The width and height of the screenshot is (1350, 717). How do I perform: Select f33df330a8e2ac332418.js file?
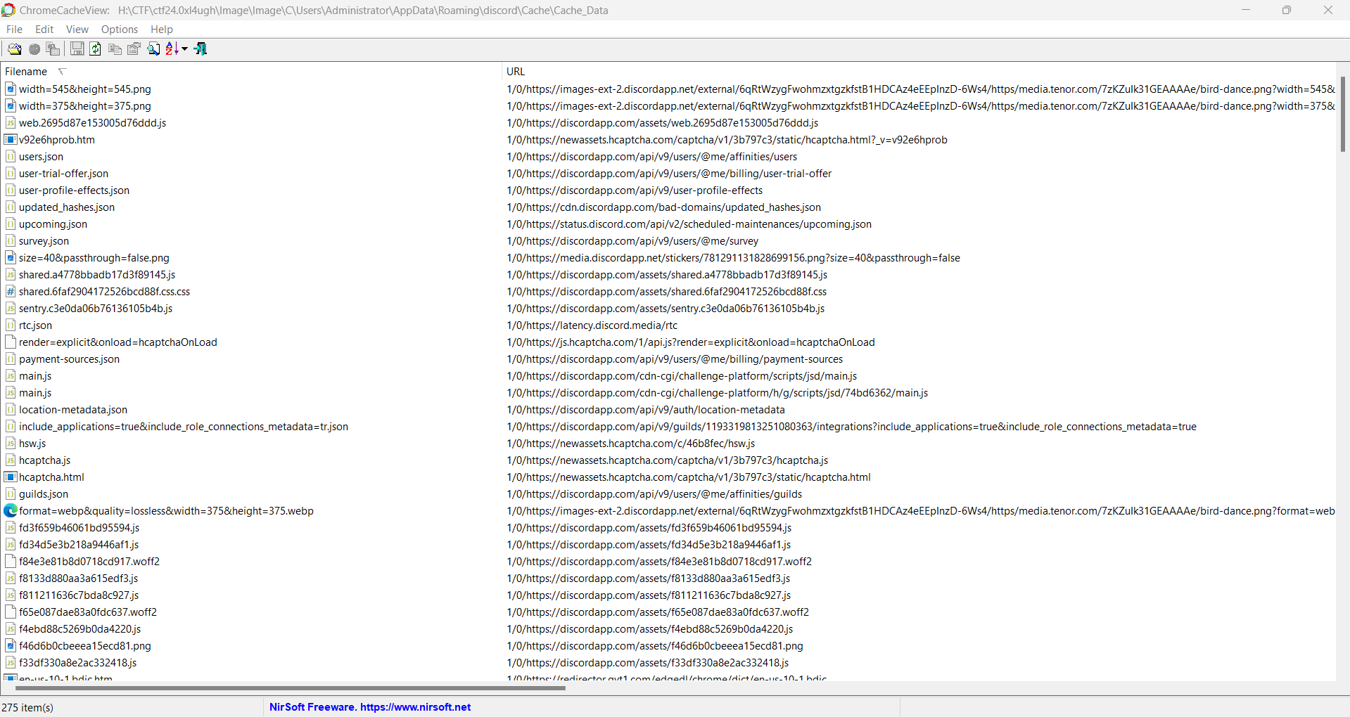78,662
